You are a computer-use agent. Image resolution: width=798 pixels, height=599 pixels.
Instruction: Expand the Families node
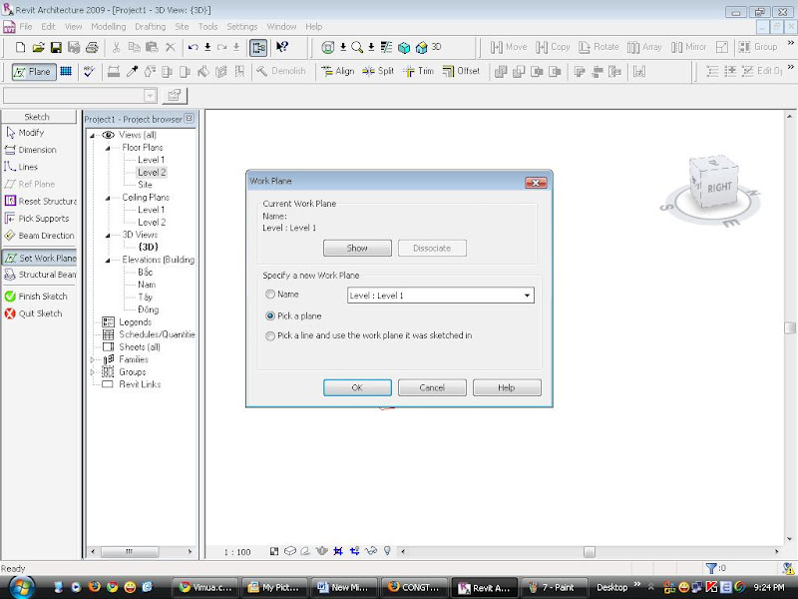(92, 359)
